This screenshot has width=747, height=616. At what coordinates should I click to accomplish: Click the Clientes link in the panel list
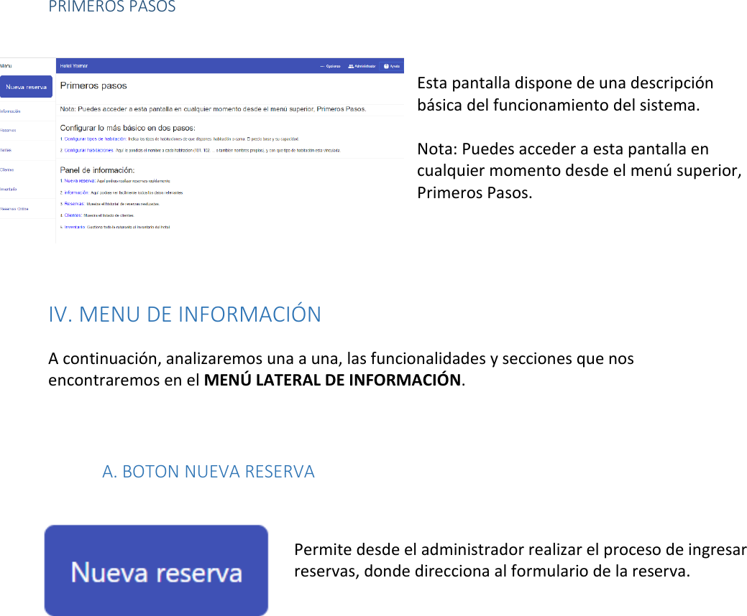click(x=73, y=215)
